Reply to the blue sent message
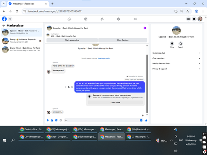The height and width of the screenshot is (155, 207). pos(69,87)
